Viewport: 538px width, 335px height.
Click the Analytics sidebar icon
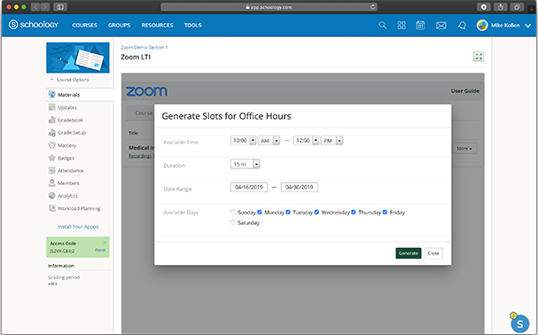click(x=51, y=196)
